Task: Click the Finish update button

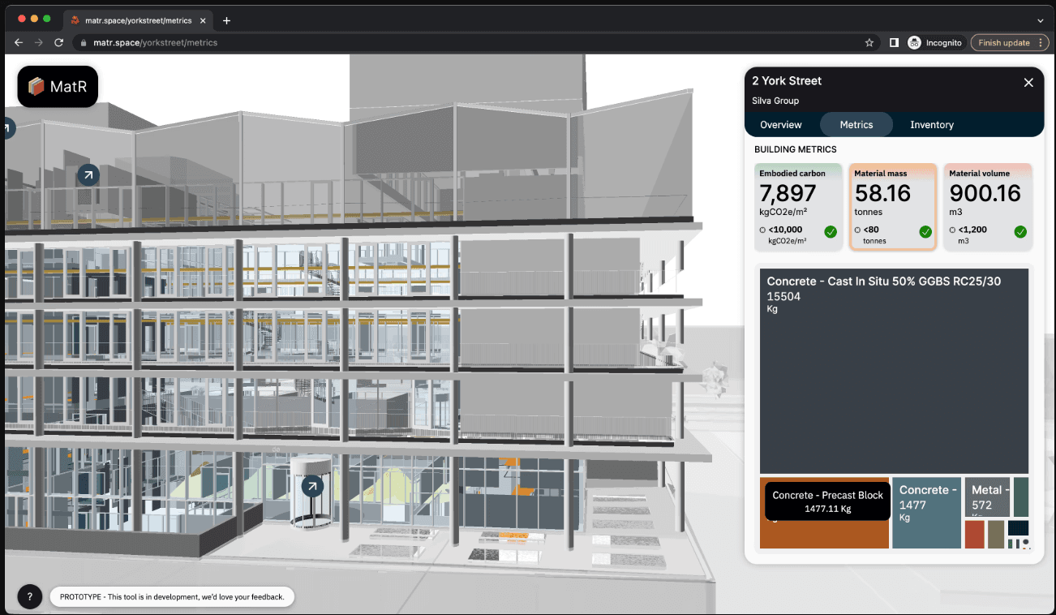Action: click(1010, 42)
